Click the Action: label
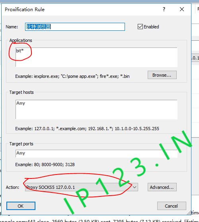The width and height of the screenshot is (199, 222). point(12,187)
